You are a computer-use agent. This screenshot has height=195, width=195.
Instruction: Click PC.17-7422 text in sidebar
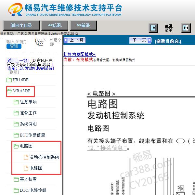[x=41, y=42]
